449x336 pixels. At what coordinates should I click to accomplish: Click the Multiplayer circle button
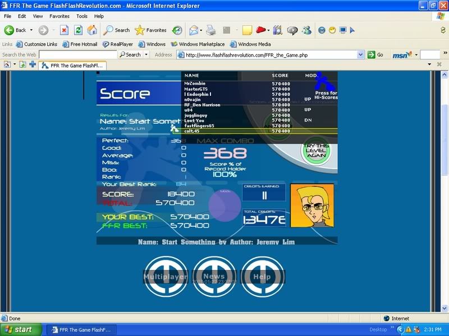(165, 277)
